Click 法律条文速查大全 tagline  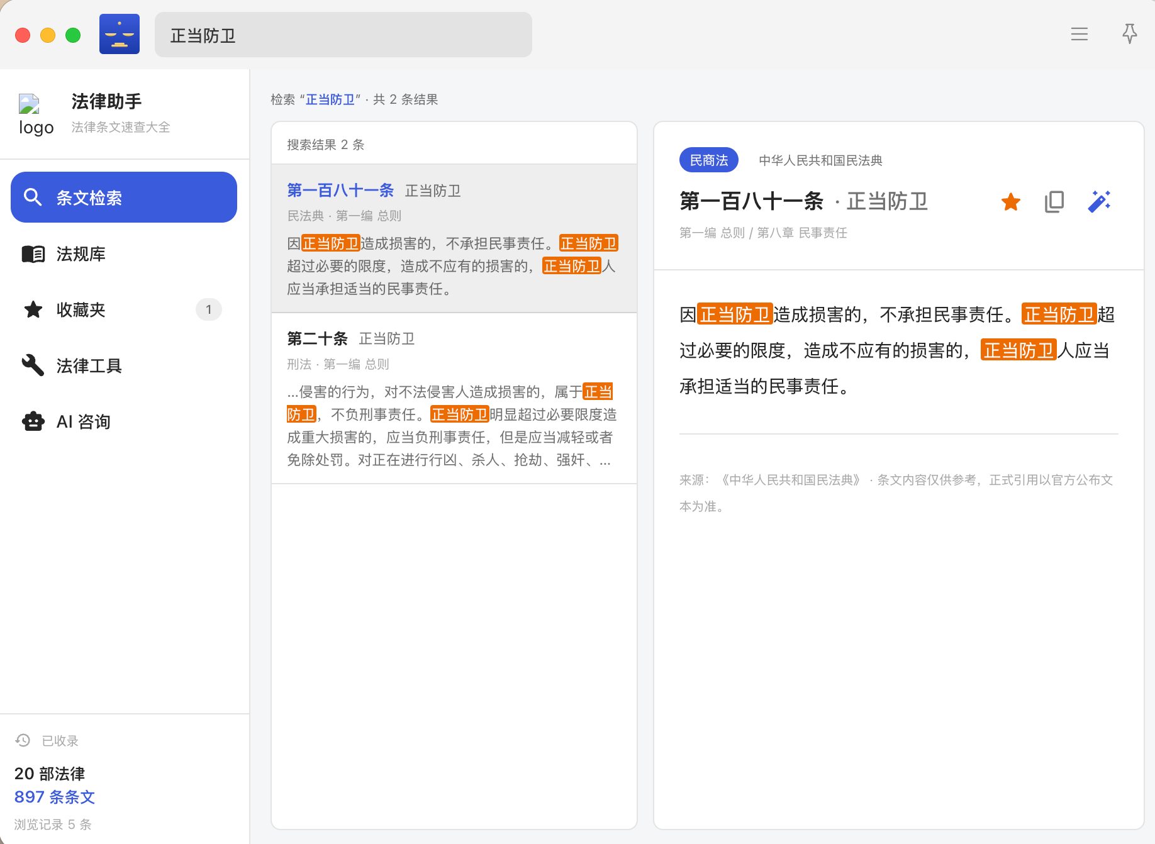click(x=121, y=127)
